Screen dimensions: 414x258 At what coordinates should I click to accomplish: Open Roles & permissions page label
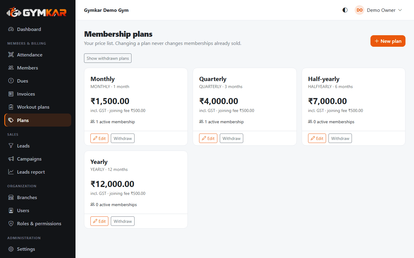pos(39,223)
